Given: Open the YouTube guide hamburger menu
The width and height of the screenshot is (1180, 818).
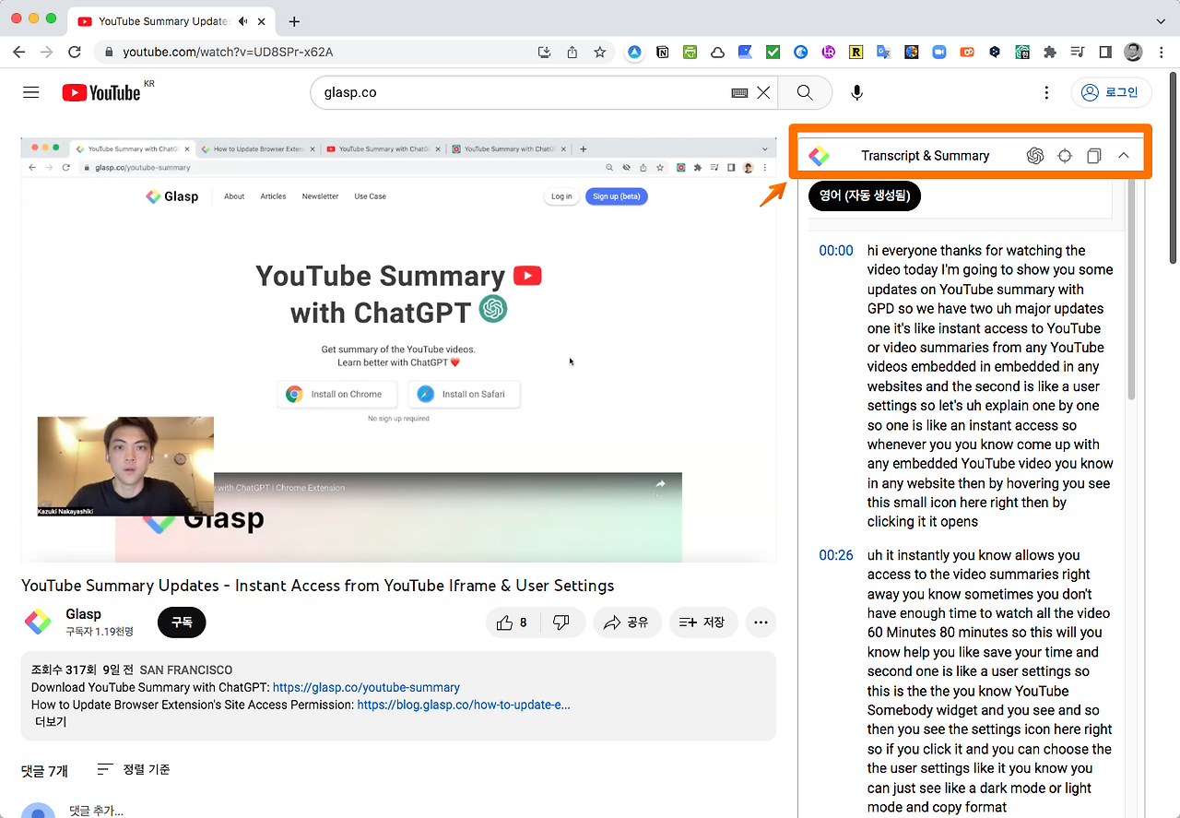Looking at the screenshot, I should click(31, 92).
